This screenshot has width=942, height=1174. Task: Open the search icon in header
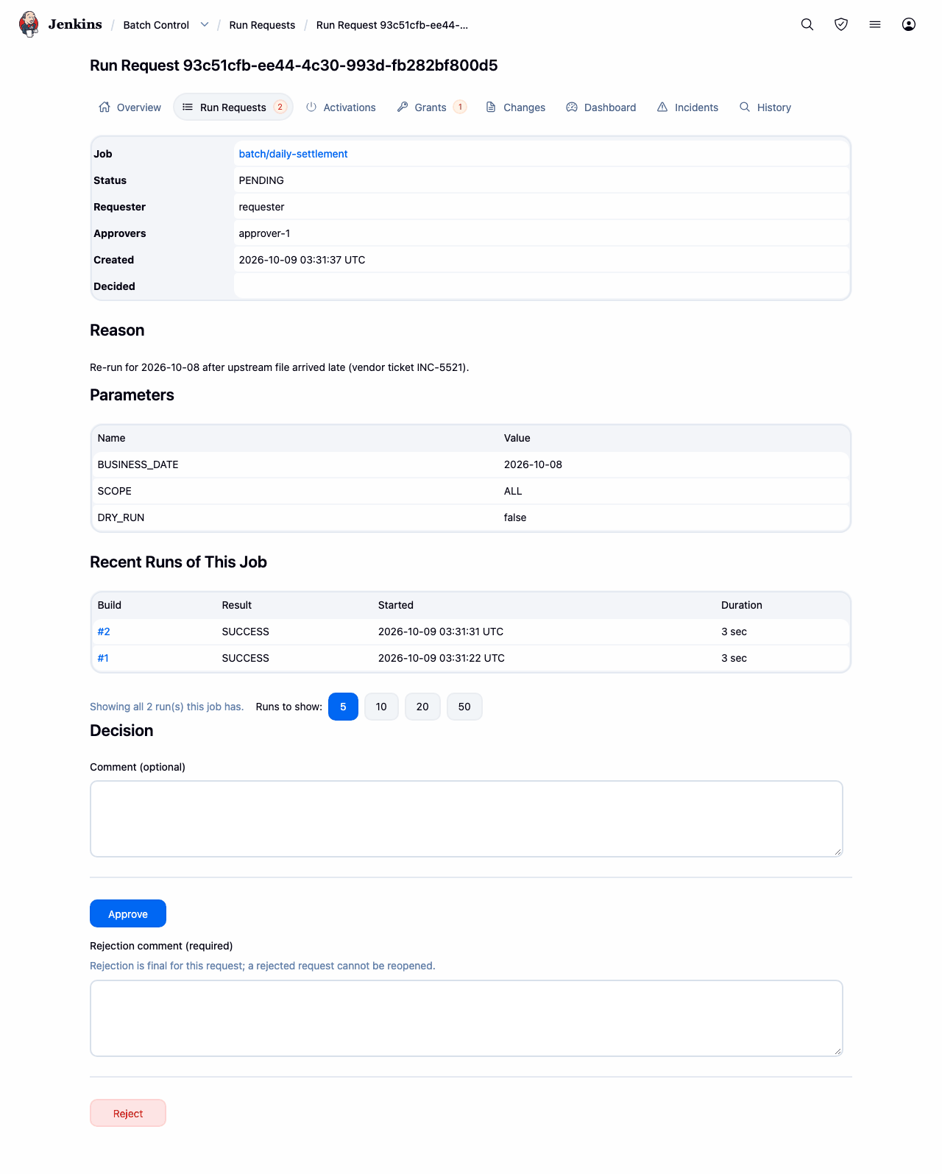pos(807,24)
